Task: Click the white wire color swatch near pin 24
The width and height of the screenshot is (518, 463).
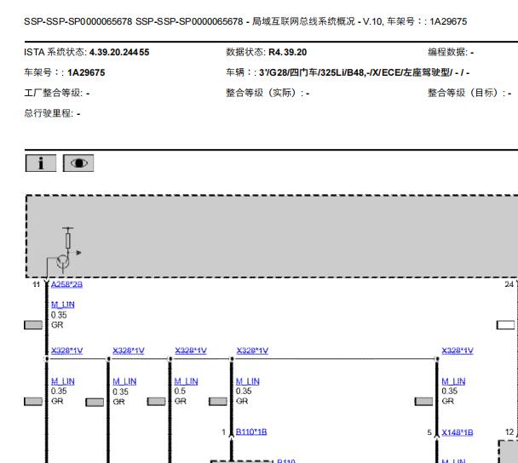Action: (x=505, y=325)
